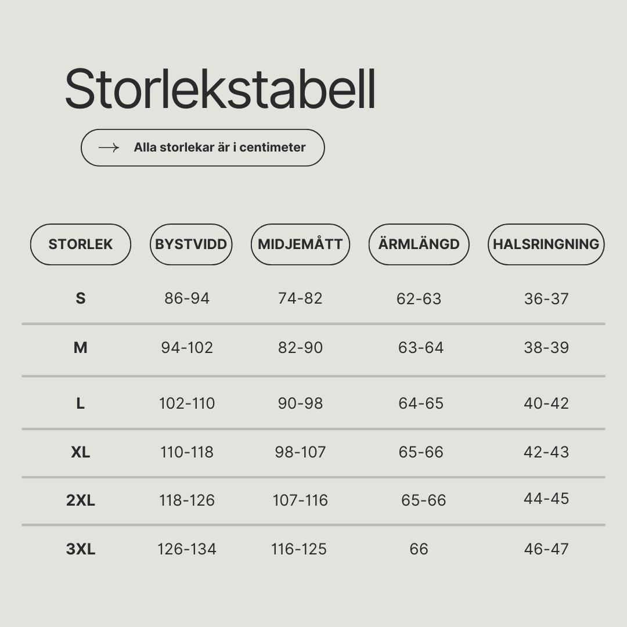Click size L row label

coord(80,403)
